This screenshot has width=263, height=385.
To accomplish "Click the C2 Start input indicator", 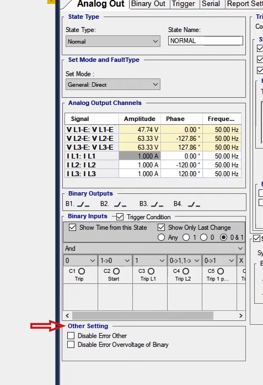I will pos(116,271).
